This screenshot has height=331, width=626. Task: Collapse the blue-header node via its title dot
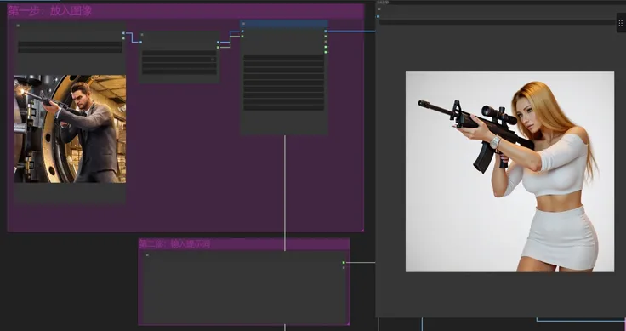point(243,24)
